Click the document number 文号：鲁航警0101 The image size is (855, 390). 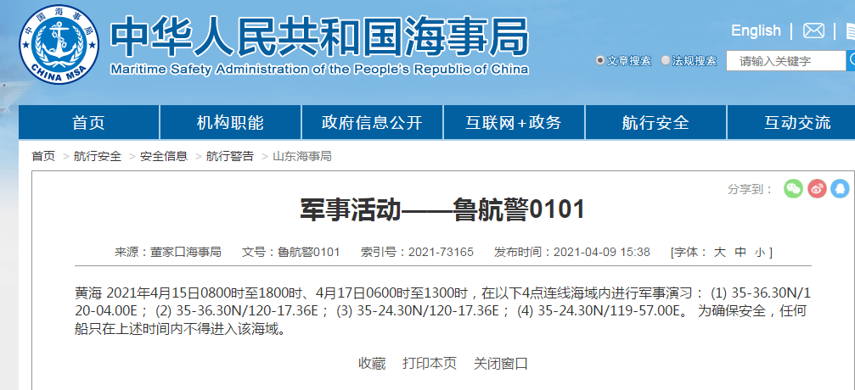(290, 252)
